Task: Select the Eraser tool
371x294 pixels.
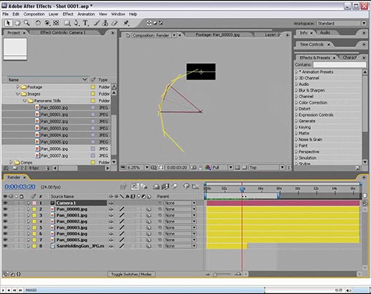Action: pyautogui.click(x=115, y=23)
